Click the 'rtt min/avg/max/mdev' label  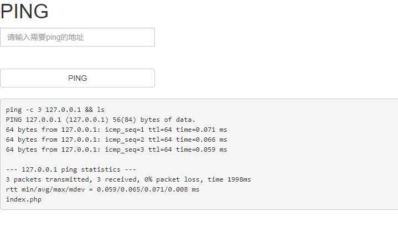pos(45,189)
